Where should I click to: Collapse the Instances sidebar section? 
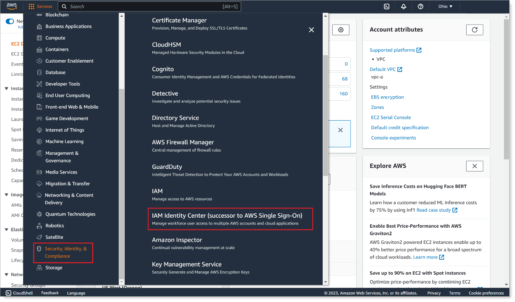tap(6, 89)
